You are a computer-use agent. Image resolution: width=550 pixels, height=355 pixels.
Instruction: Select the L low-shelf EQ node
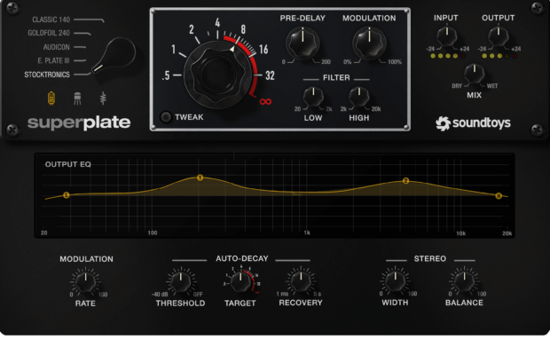66,195
